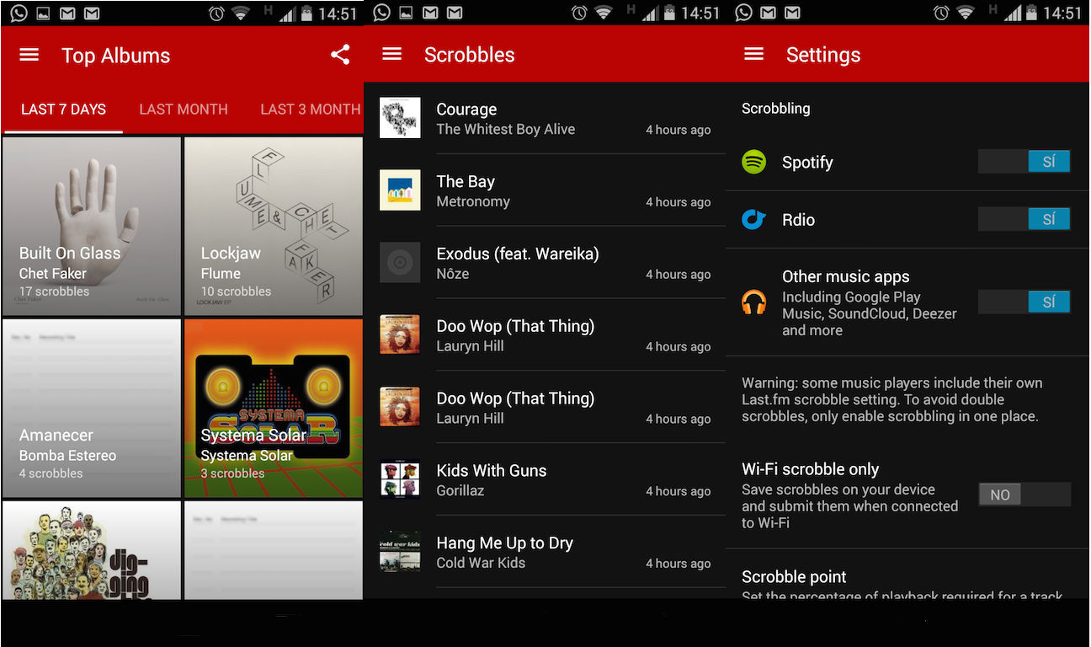The image size is (1091, 647).
Task: Tap Kids With Guns album artwork
Action: point(400,479)
